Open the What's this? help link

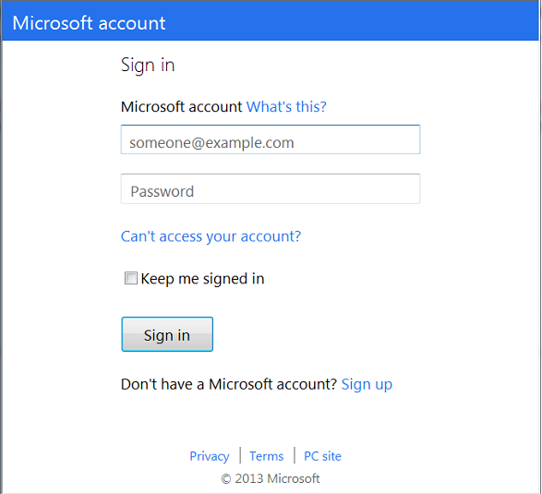pyautogui.click(x=286, y=106)
